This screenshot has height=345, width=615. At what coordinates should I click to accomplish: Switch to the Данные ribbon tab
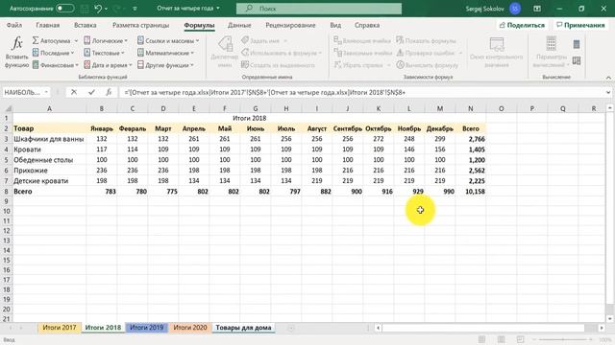click(239, 25)
